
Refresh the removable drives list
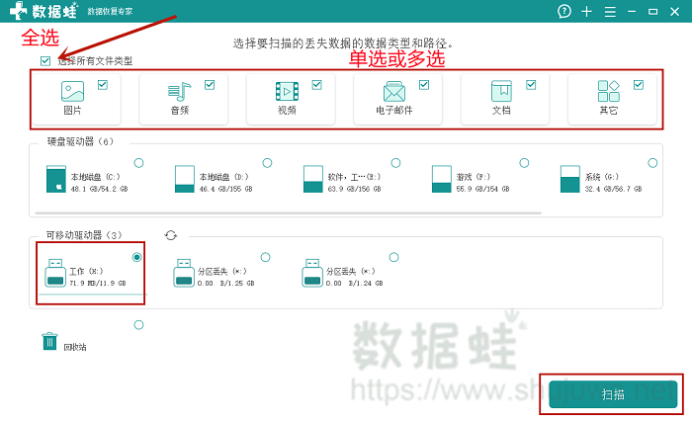click(171, 235)
